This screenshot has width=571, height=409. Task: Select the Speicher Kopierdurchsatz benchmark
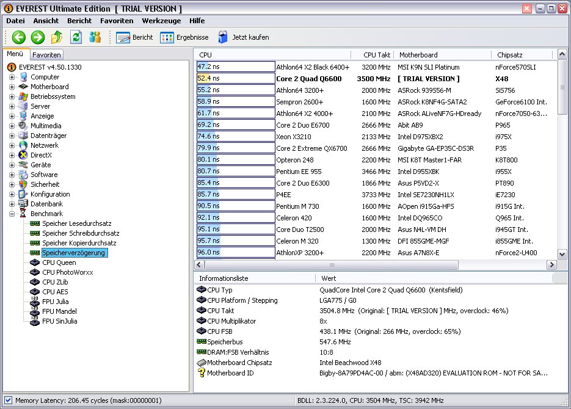pyautogui.click(x=79, y=243)
